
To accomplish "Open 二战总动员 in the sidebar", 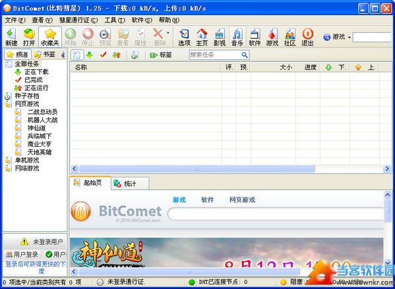I will [x=42, y=112].
